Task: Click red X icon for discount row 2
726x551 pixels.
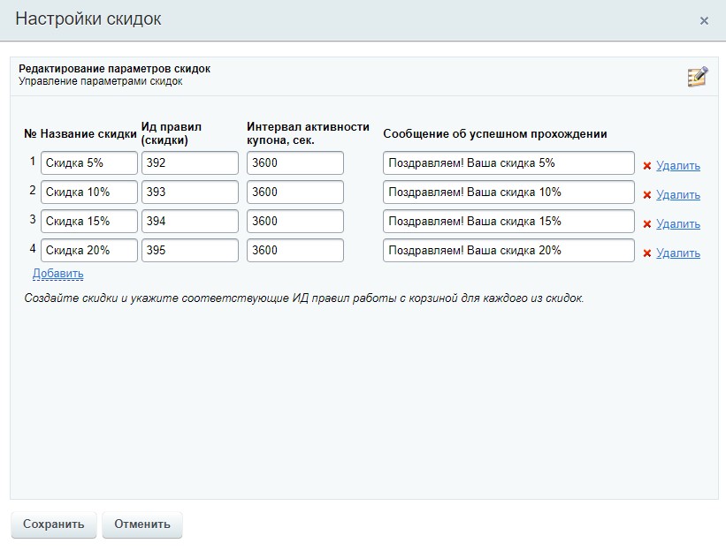Action: (647, 195)
